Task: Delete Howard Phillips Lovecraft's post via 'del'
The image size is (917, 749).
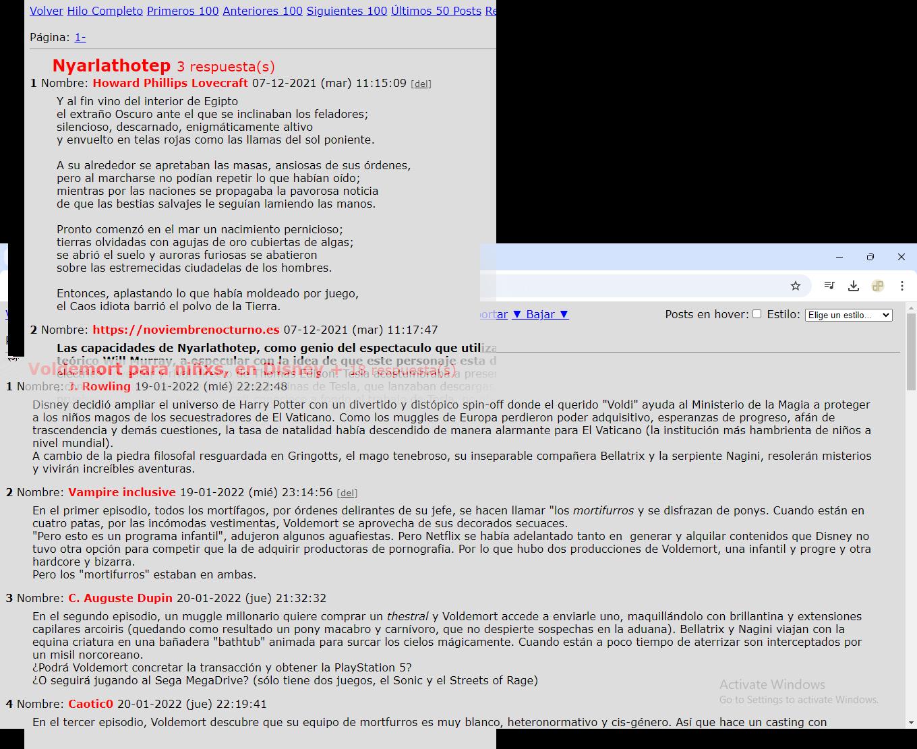Action: [x=421, y=84]
